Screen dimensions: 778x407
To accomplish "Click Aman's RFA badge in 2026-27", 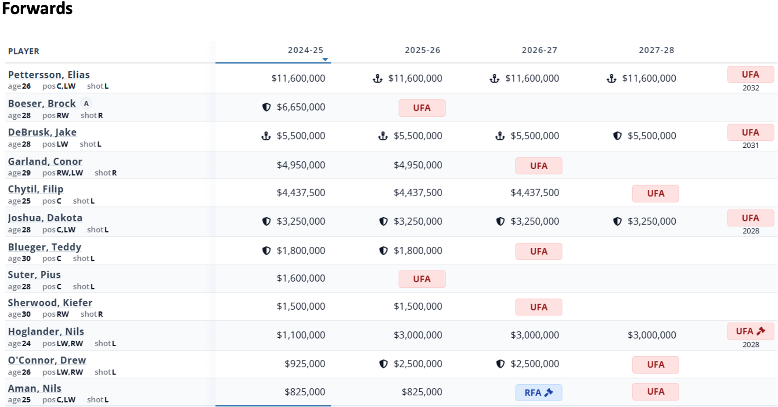I will [538, 393].
